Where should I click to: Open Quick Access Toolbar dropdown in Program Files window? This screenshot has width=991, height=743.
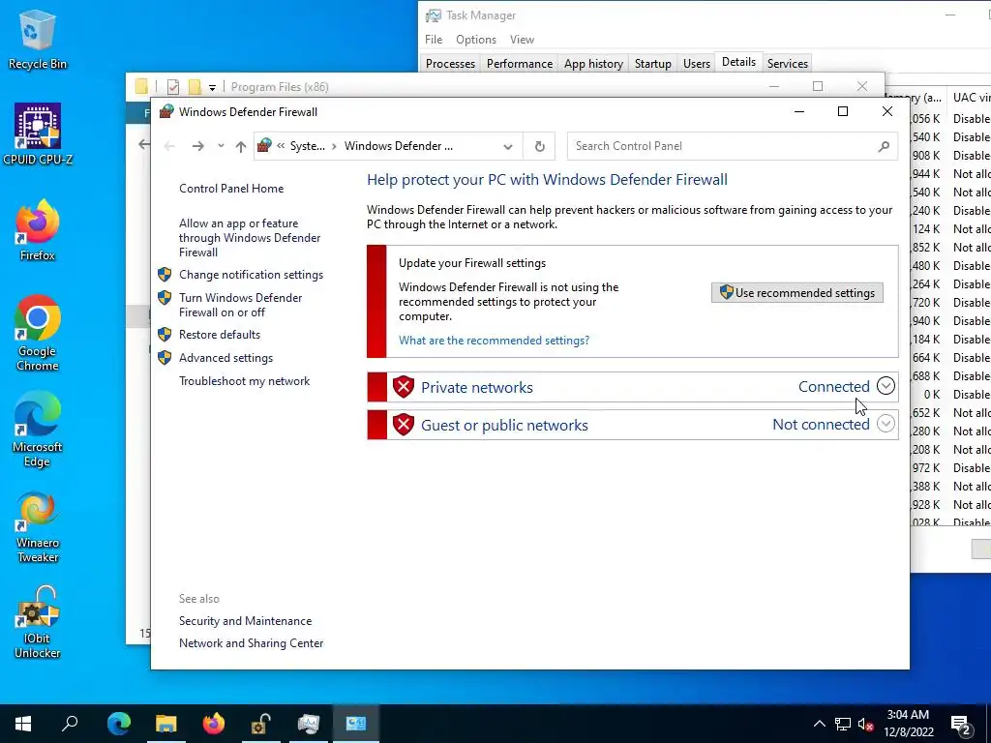tap(212, 87)
